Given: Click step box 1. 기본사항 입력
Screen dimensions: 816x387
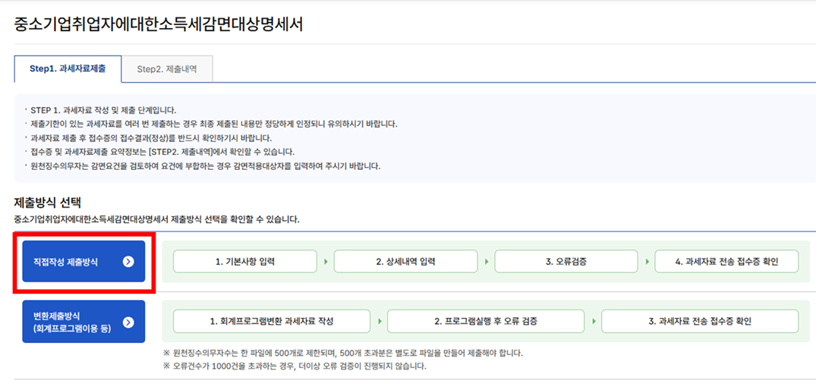Looking at the screenshot, I should click(x=245, y=262).
